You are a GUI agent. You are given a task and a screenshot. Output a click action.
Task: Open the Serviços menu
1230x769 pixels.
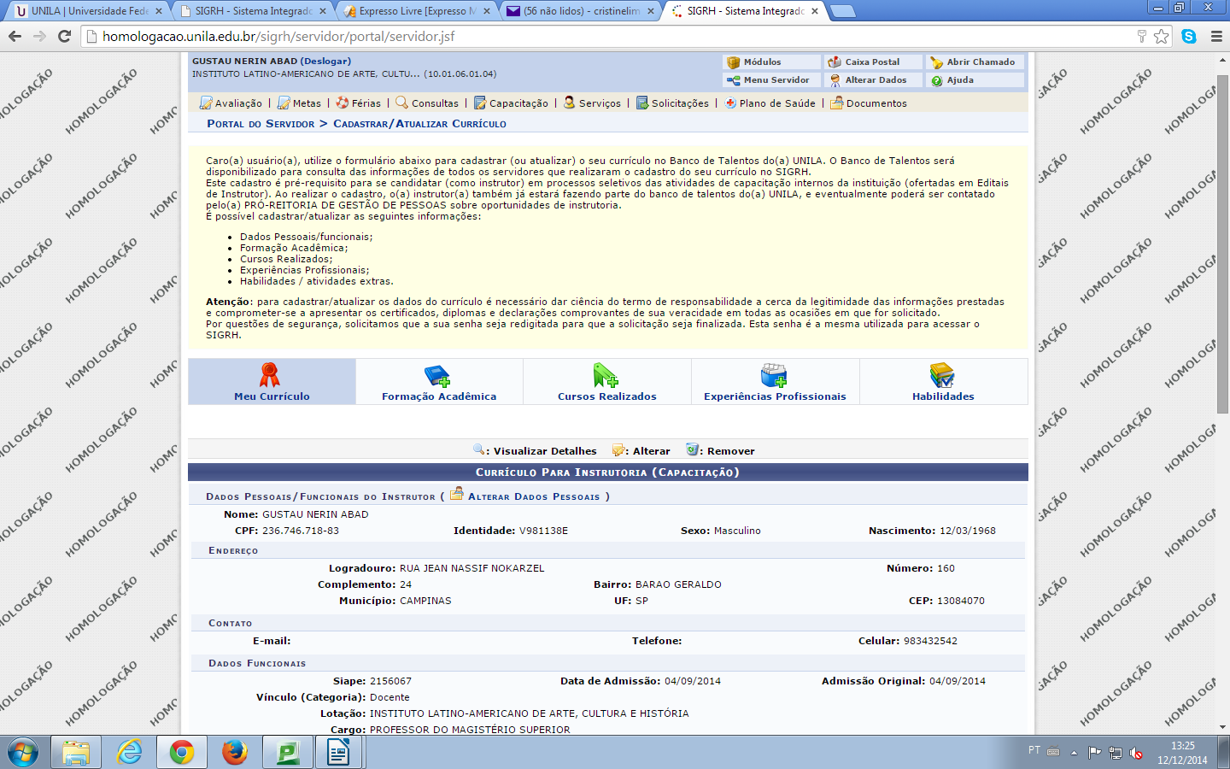[x=592, y=103]
